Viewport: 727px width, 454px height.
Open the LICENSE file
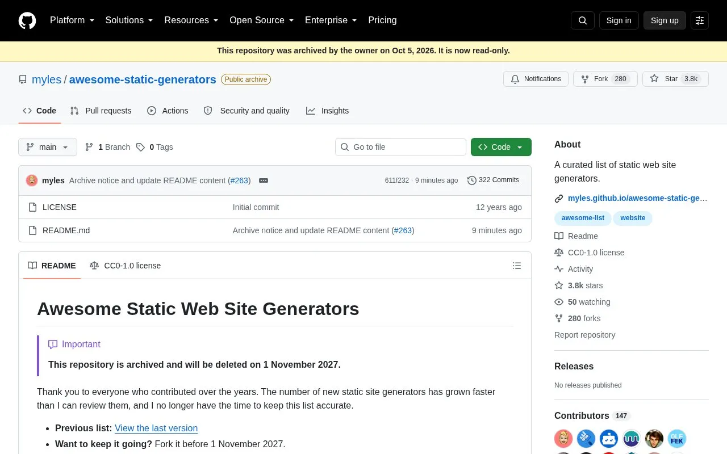tap(60, 207)
